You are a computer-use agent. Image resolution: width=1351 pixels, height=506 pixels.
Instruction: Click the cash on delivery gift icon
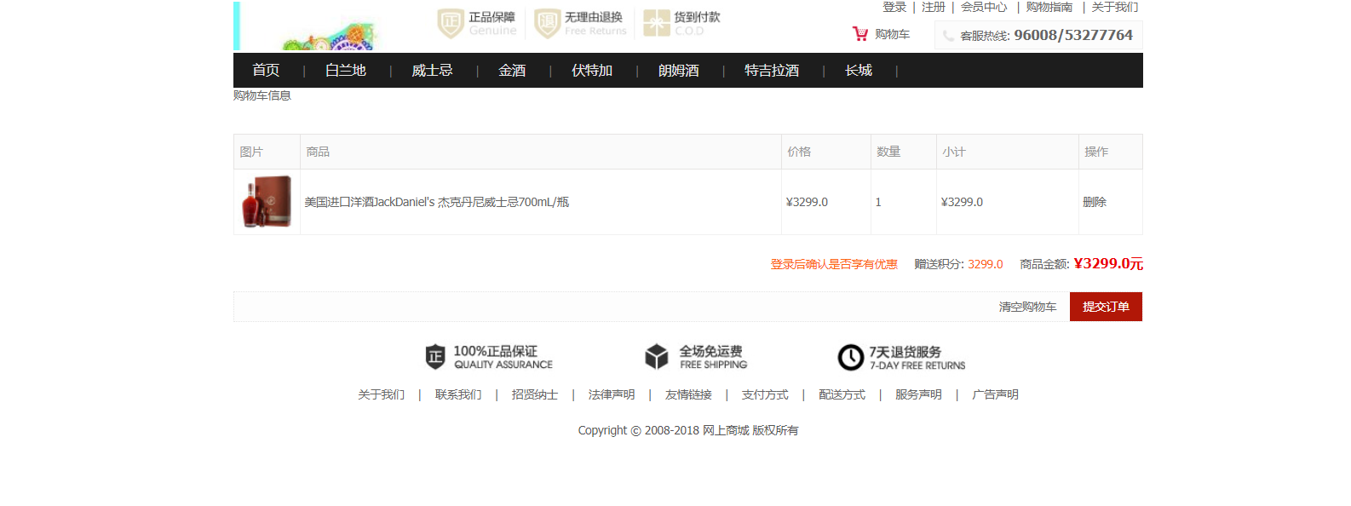pyautogui.click(x=656, y=23)
